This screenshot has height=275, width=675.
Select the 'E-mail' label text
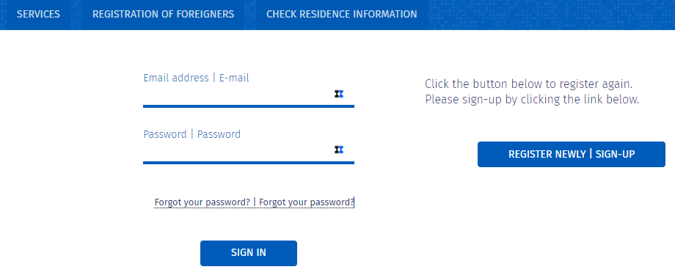click(x=234, y=78)
